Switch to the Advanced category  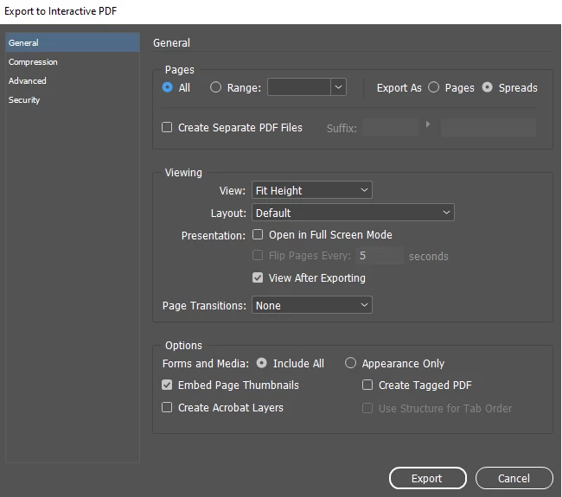coord(73,81)
